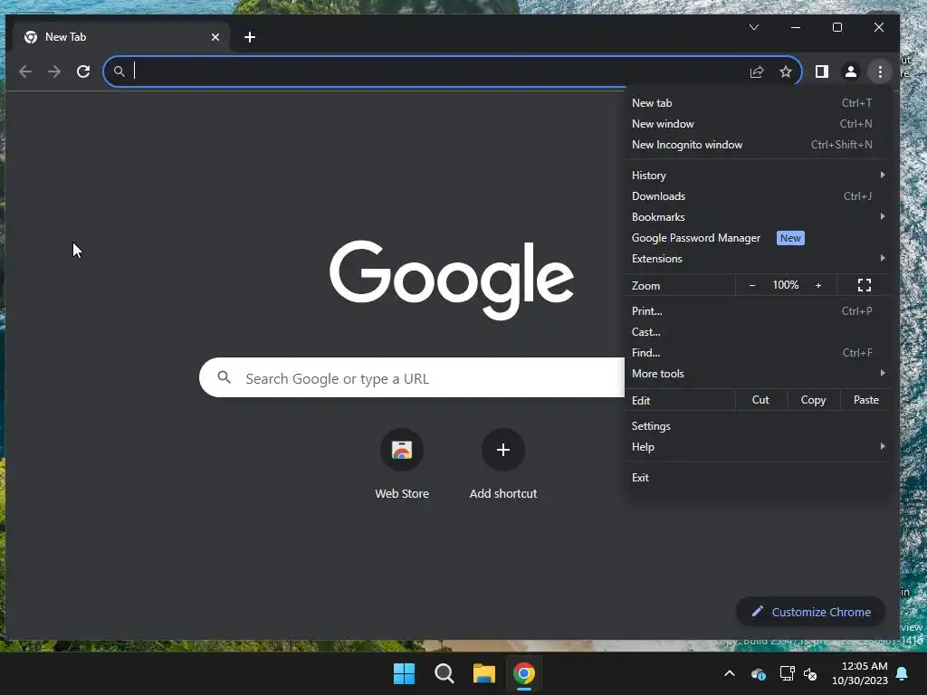Open Downloads from the menu

(758, 196)
